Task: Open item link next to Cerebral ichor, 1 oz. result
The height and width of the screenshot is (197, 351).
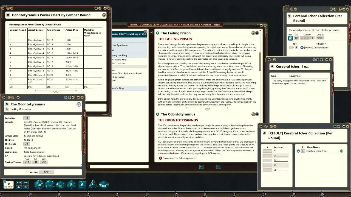Action: coord(298,151)
